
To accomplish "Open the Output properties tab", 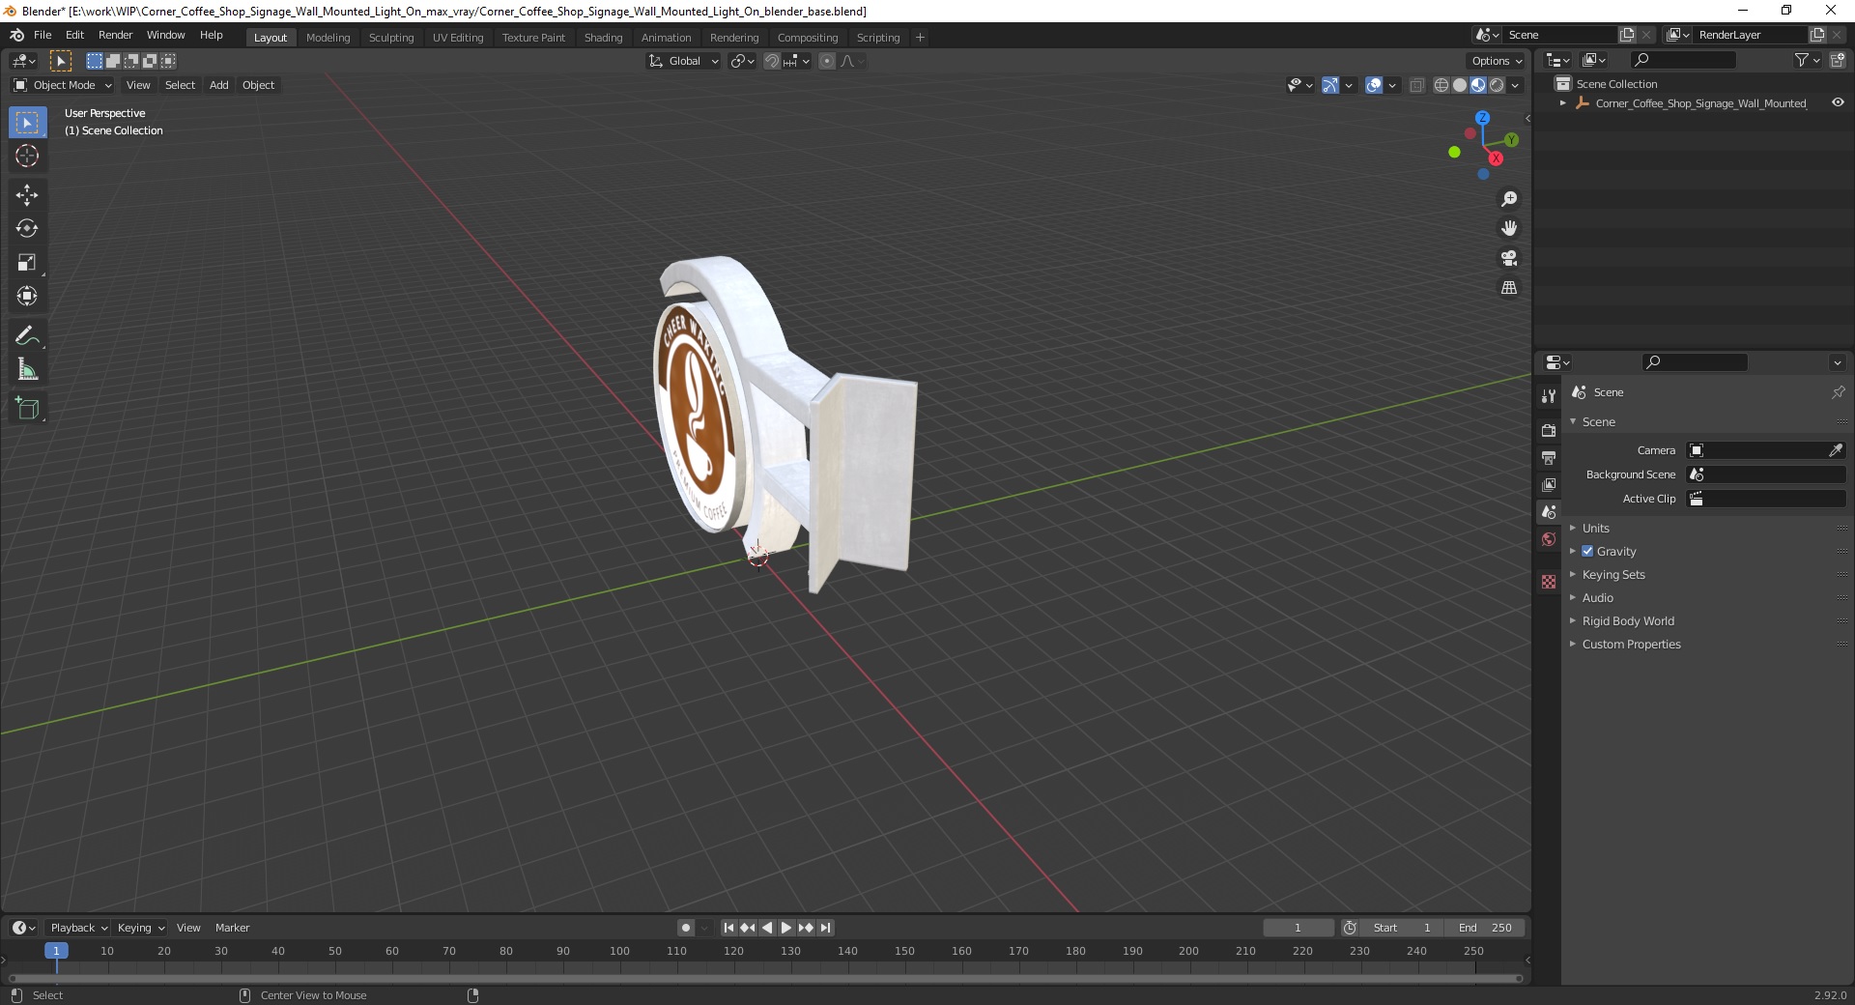I will point(1549,457).
